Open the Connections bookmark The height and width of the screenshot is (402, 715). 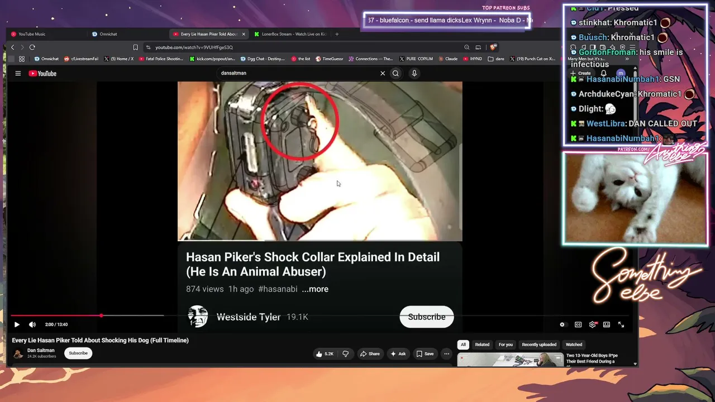click(371, 59)
